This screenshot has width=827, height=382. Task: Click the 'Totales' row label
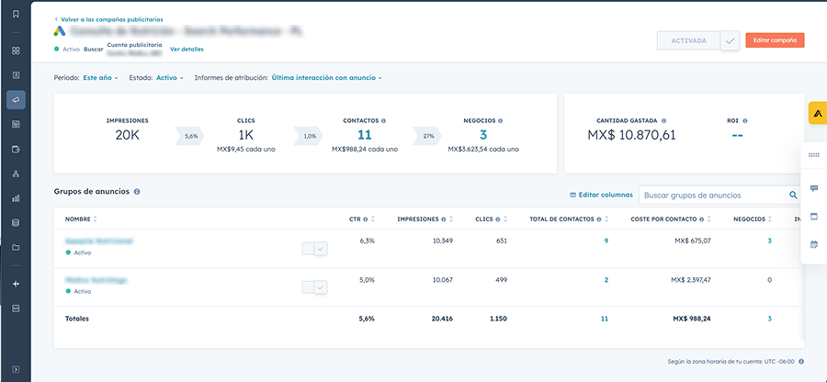[77, 319]
